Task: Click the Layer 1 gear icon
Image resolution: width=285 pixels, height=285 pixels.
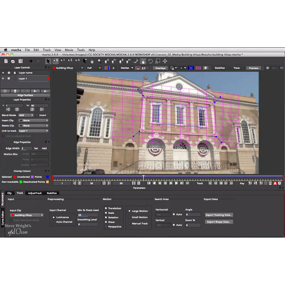Action: click(9, 78)
